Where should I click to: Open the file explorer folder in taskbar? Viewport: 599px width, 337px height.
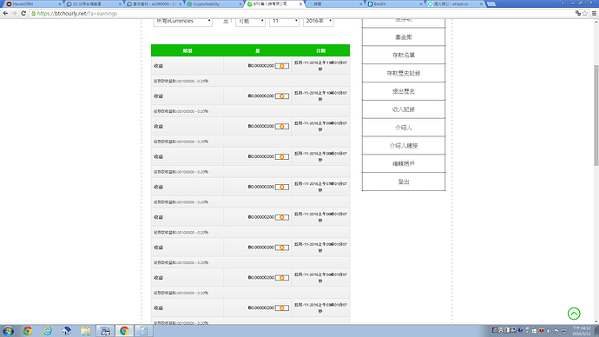click(86, 331)
